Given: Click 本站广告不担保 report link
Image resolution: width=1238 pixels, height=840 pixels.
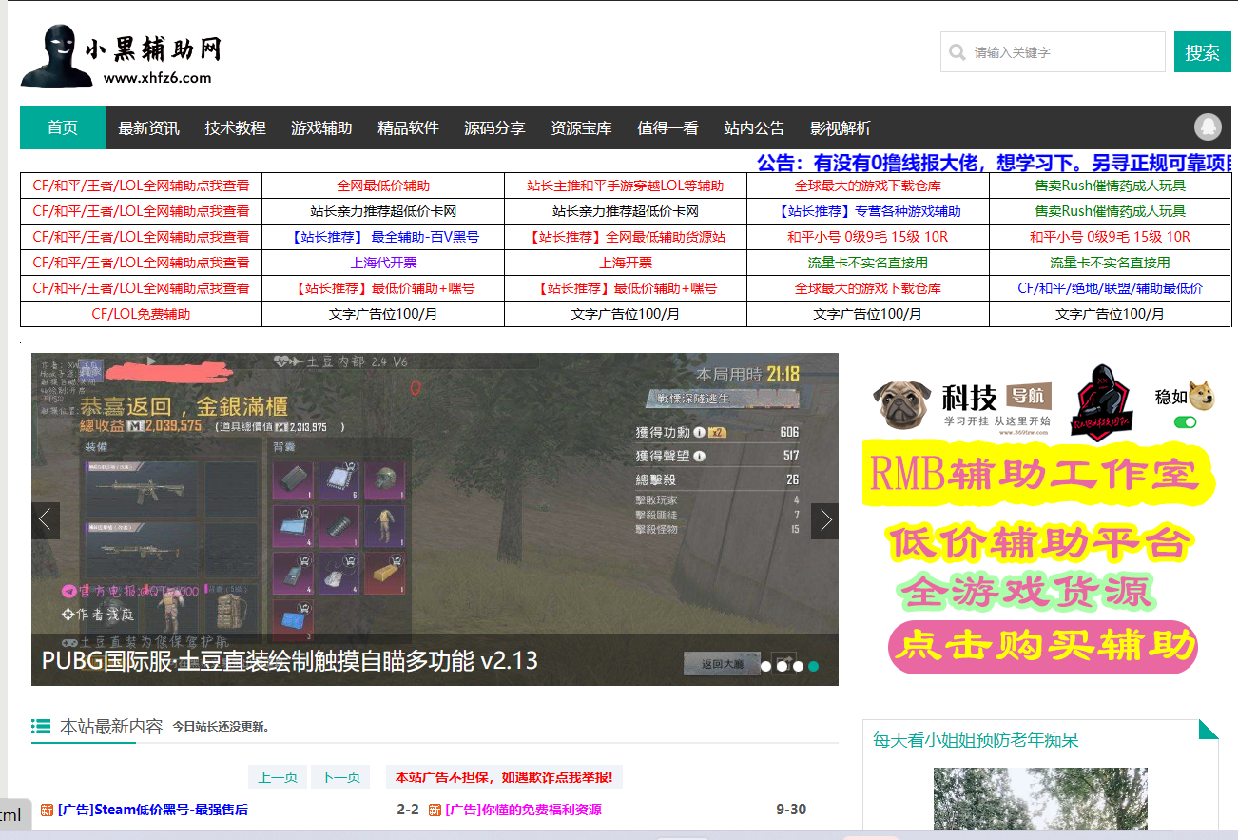Looking at the screenshot, I should click(504, 777).
